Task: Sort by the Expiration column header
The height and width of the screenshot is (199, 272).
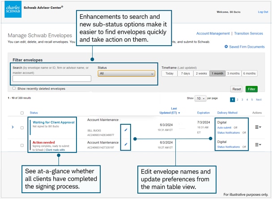Action: pyautogui.click(x=203, y=113)
